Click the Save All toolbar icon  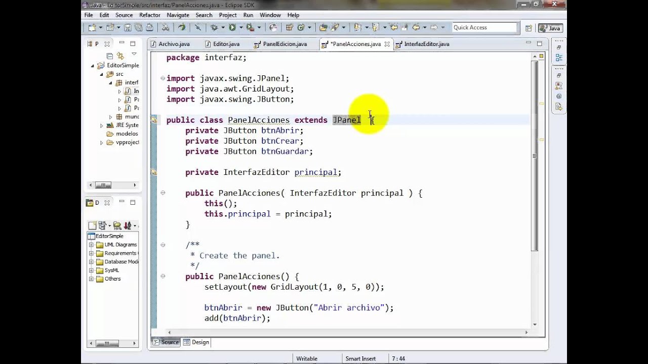pyautogui.click(x=139, y=27)
